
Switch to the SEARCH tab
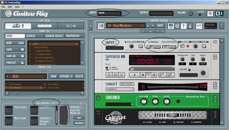pyautogui.click(x=35, y=36)
